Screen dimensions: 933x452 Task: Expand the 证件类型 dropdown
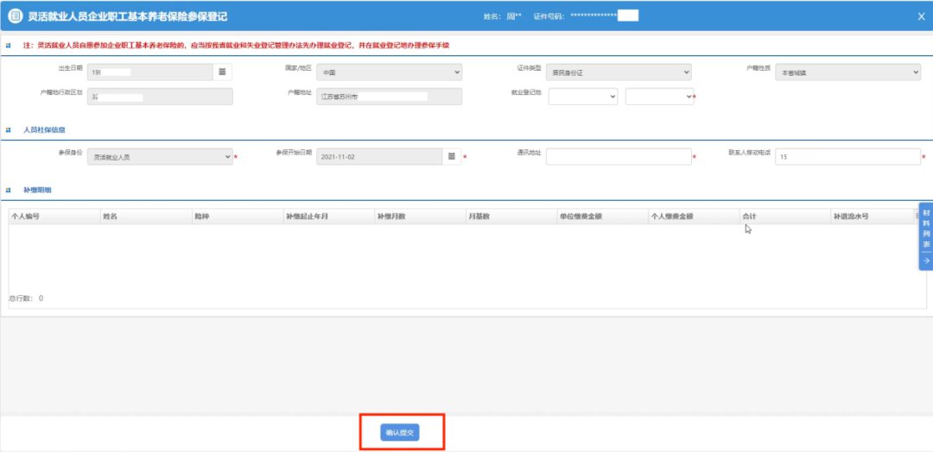point(619,72)
